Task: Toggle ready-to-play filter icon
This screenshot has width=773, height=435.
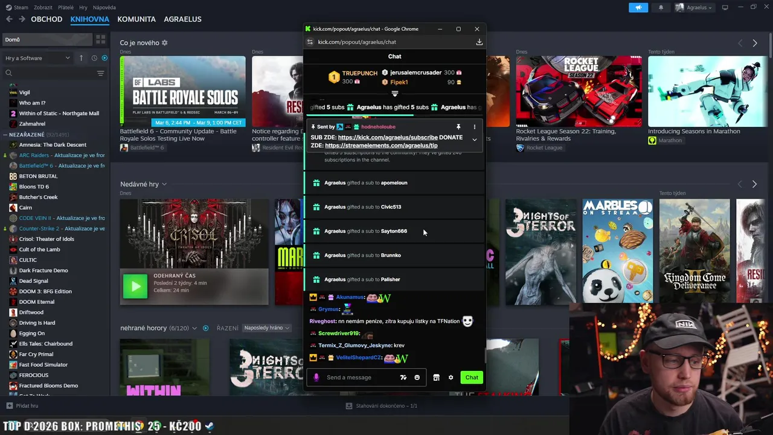Action: [x=104, y=58]
